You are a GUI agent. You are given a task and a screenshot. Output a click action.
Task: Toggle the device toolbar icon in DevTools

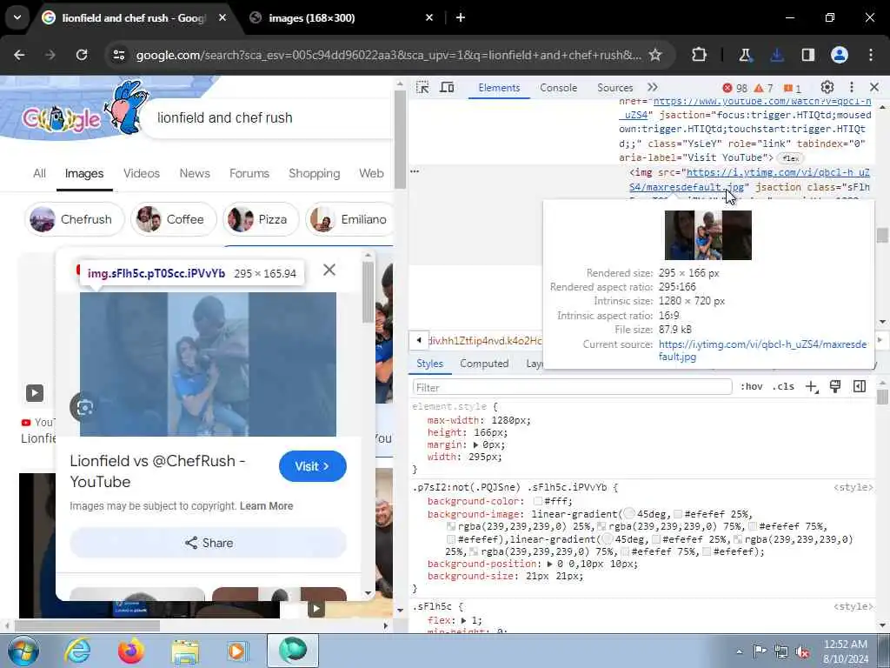tap(448, 88)
